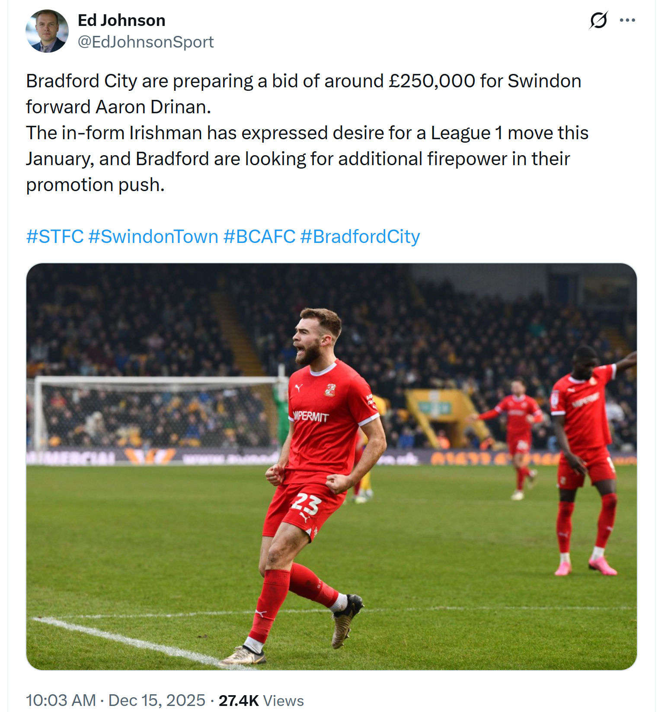Click the Ed Johnson display name
Screen dimensions: 671x712
point(121,20)
